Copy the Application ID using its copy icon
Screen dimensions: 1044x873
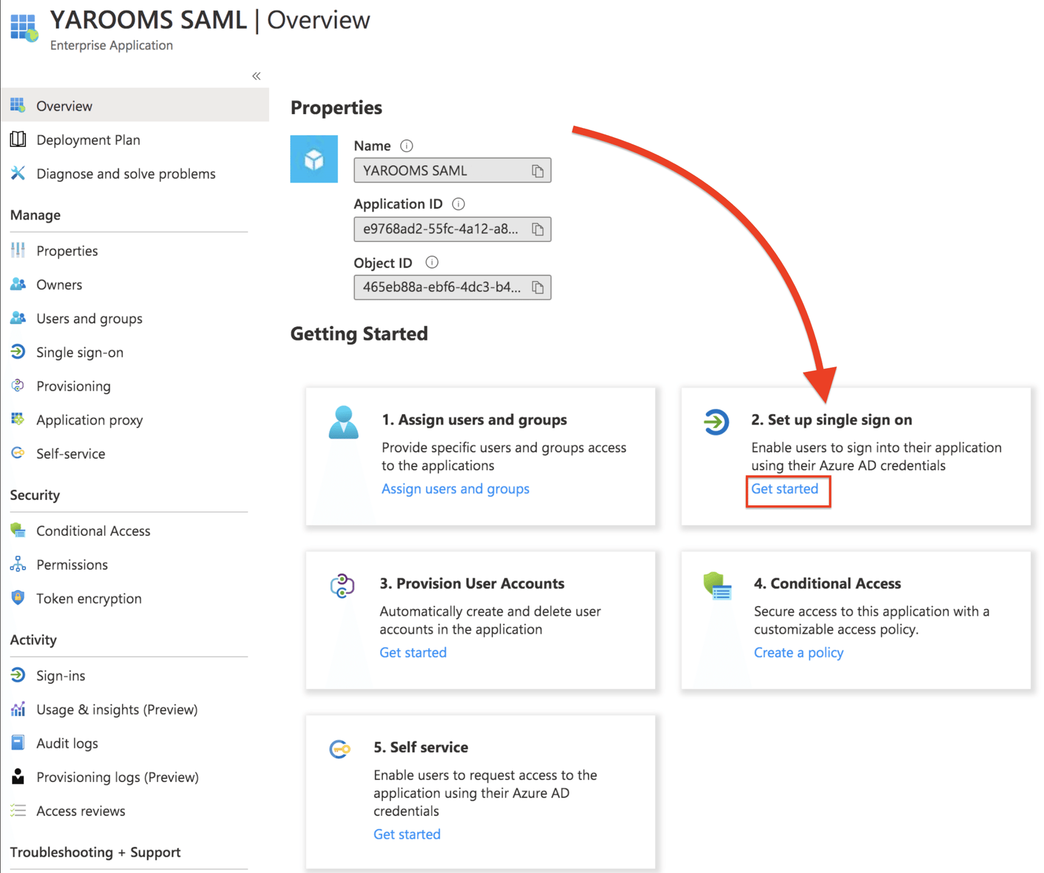pyautogui.click(x=537, y=229)
